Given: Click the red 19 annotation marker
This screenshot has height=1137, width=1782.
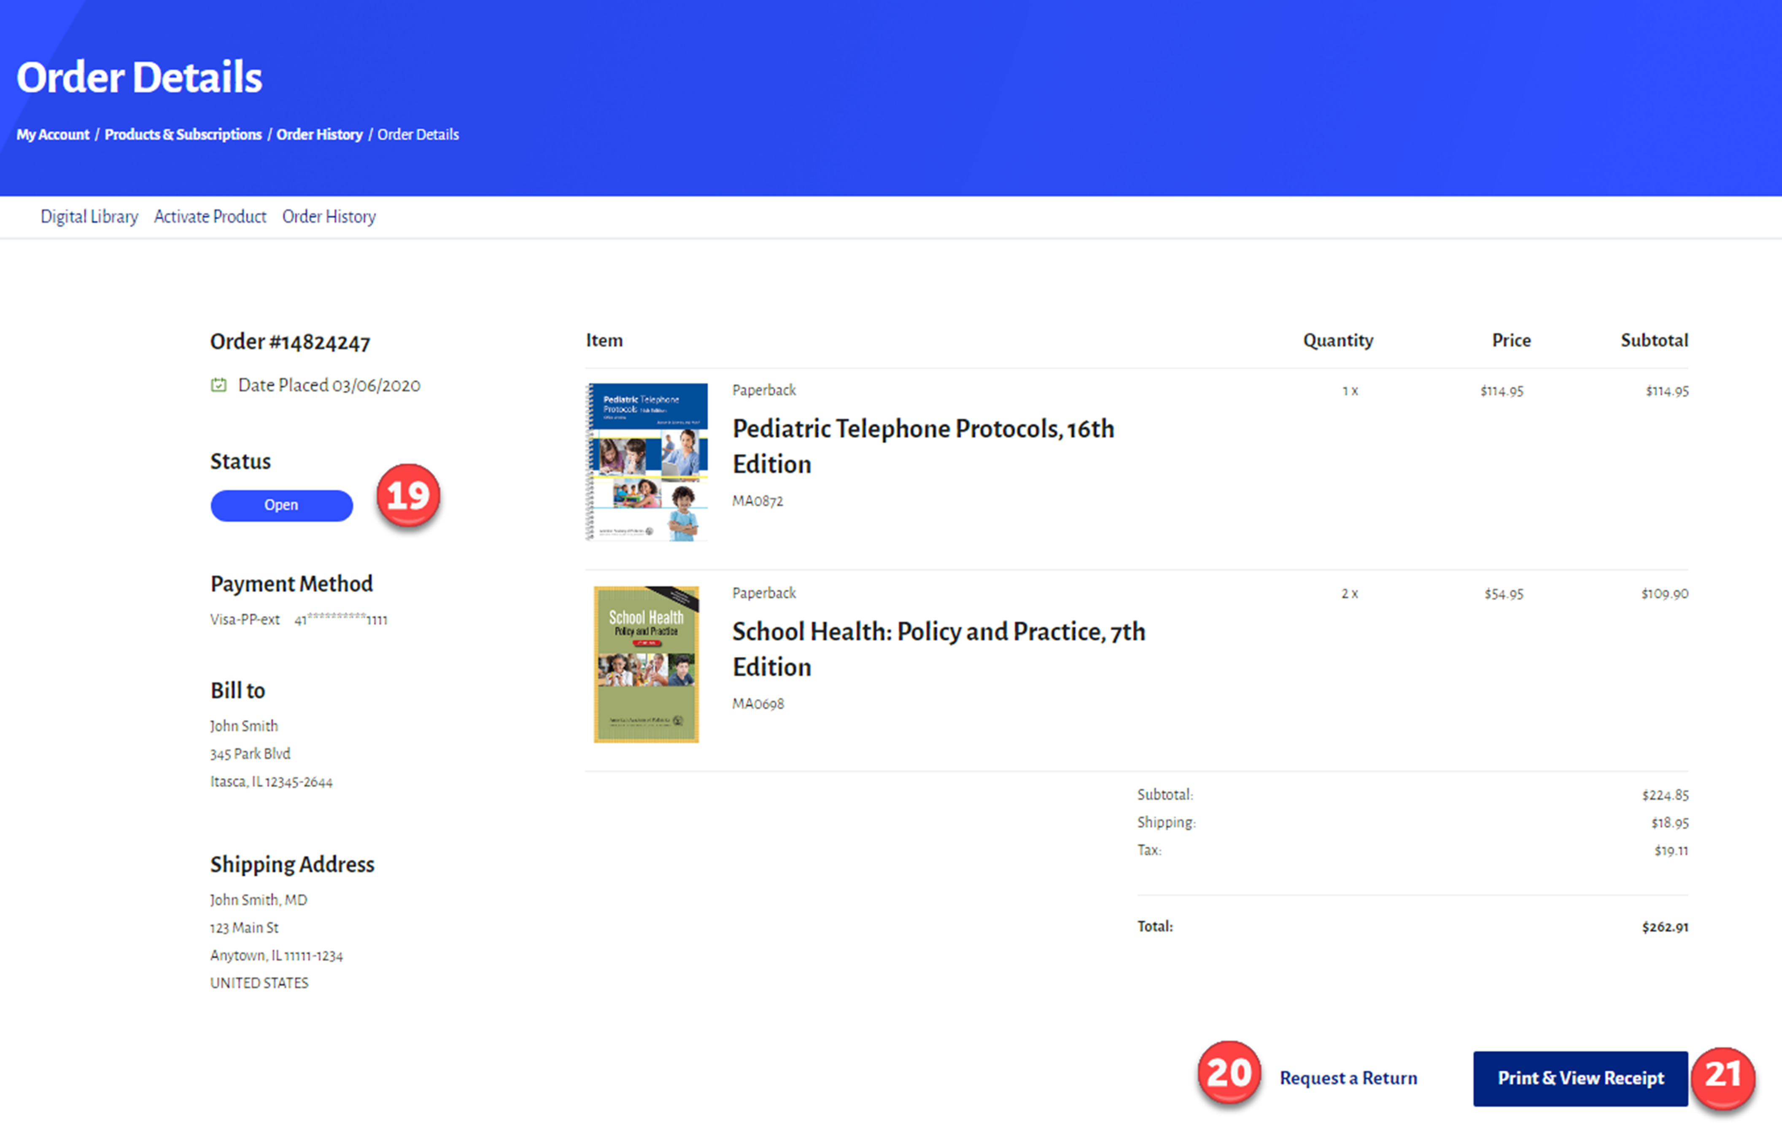Looking at the screenshot, I should tap(408, 496).
